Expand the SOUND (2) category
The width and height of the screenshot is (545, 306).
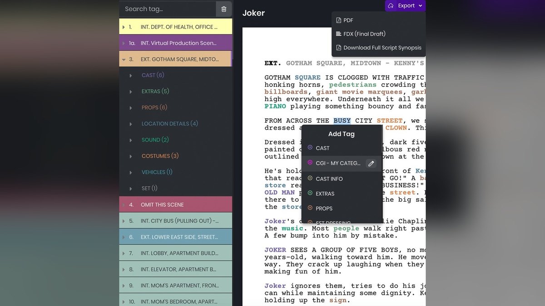tap(131, 140)
